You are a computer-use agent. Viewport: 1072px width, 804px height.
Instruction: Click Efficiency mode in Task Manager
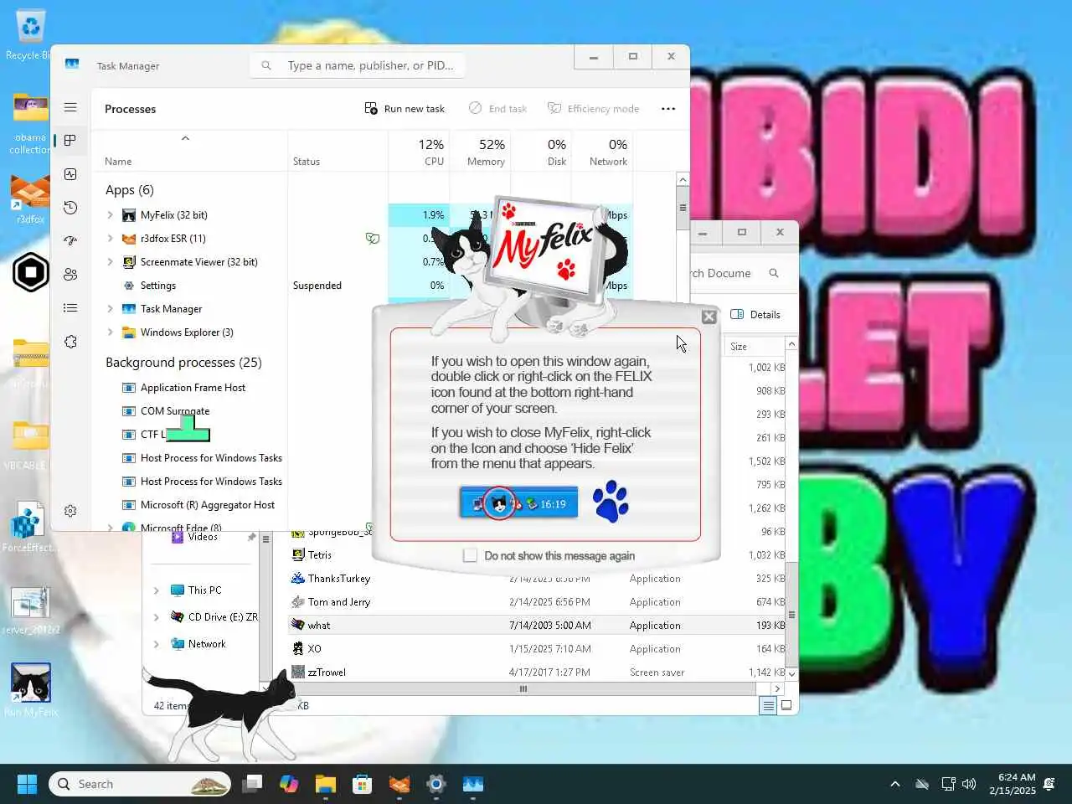593,109
